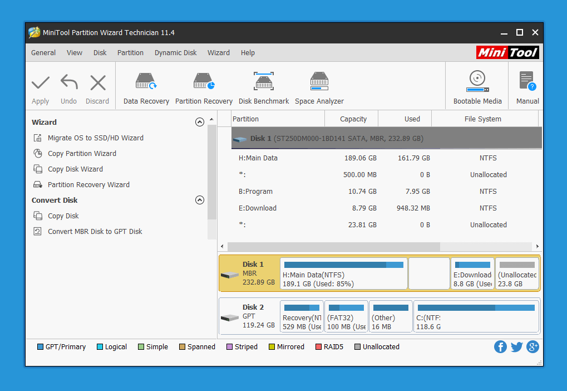
Task: Click the up arrow of the sidebar scrollbar
Action: [x=211, y=119]
